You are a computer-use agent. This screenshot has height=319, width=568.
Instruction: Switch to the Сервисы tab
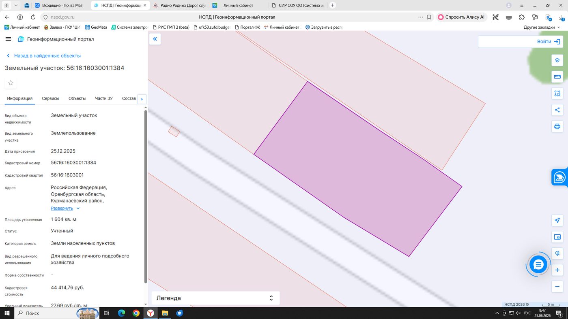(x=50, y=98)
